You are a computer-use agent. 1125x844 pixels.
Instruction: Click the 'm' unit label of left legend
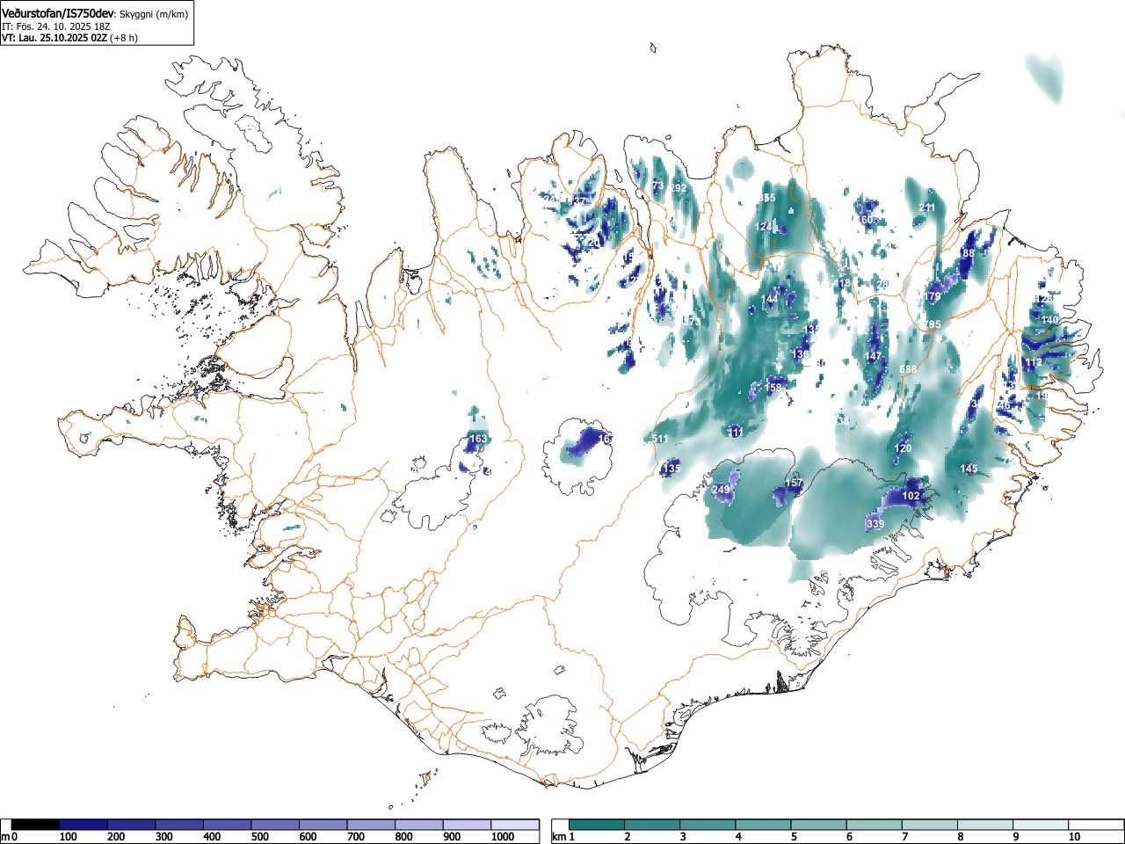tap(5, 837)
